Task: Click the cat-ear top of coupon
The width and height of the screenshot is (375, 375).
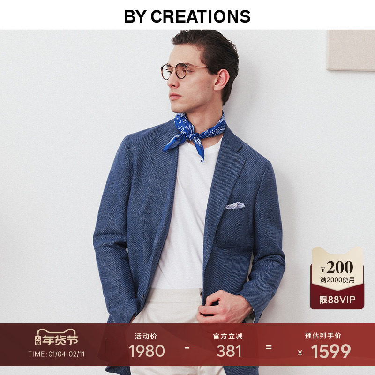Action: [x=337, y=253]
